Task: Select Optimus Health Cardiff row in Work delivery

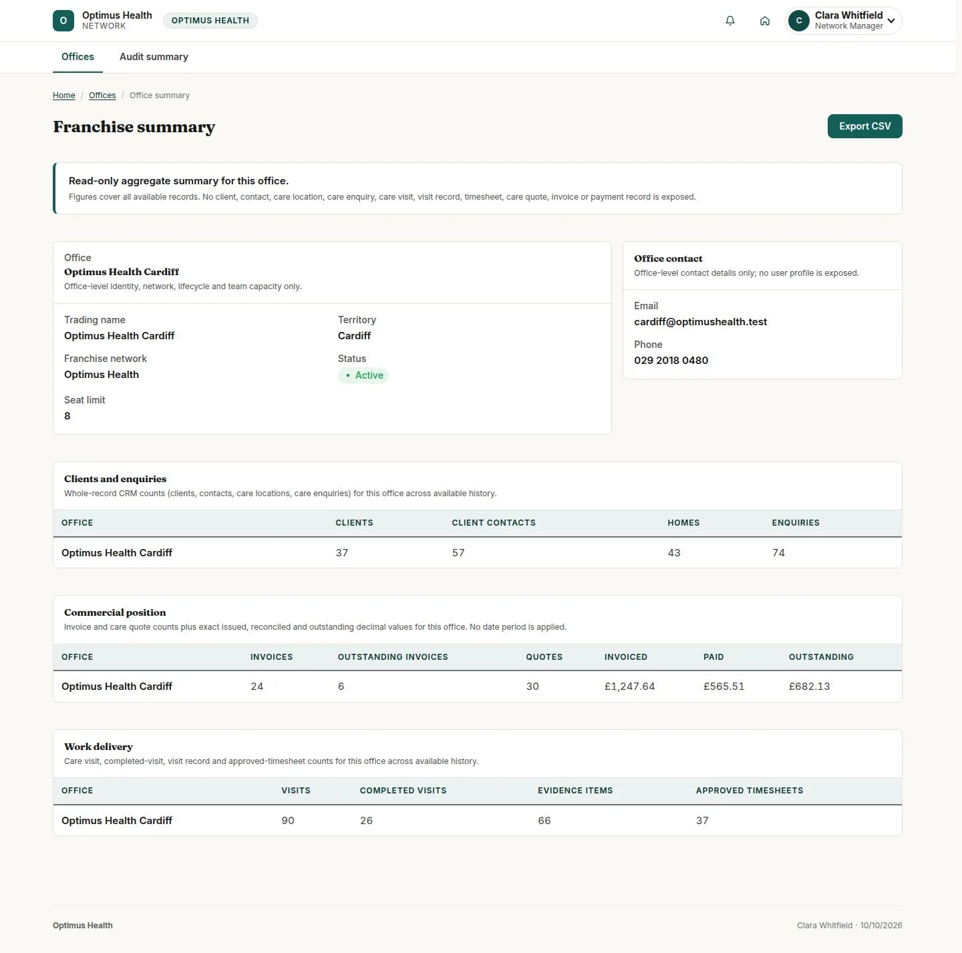Action: pyautogui.click(x=478, y=821)
